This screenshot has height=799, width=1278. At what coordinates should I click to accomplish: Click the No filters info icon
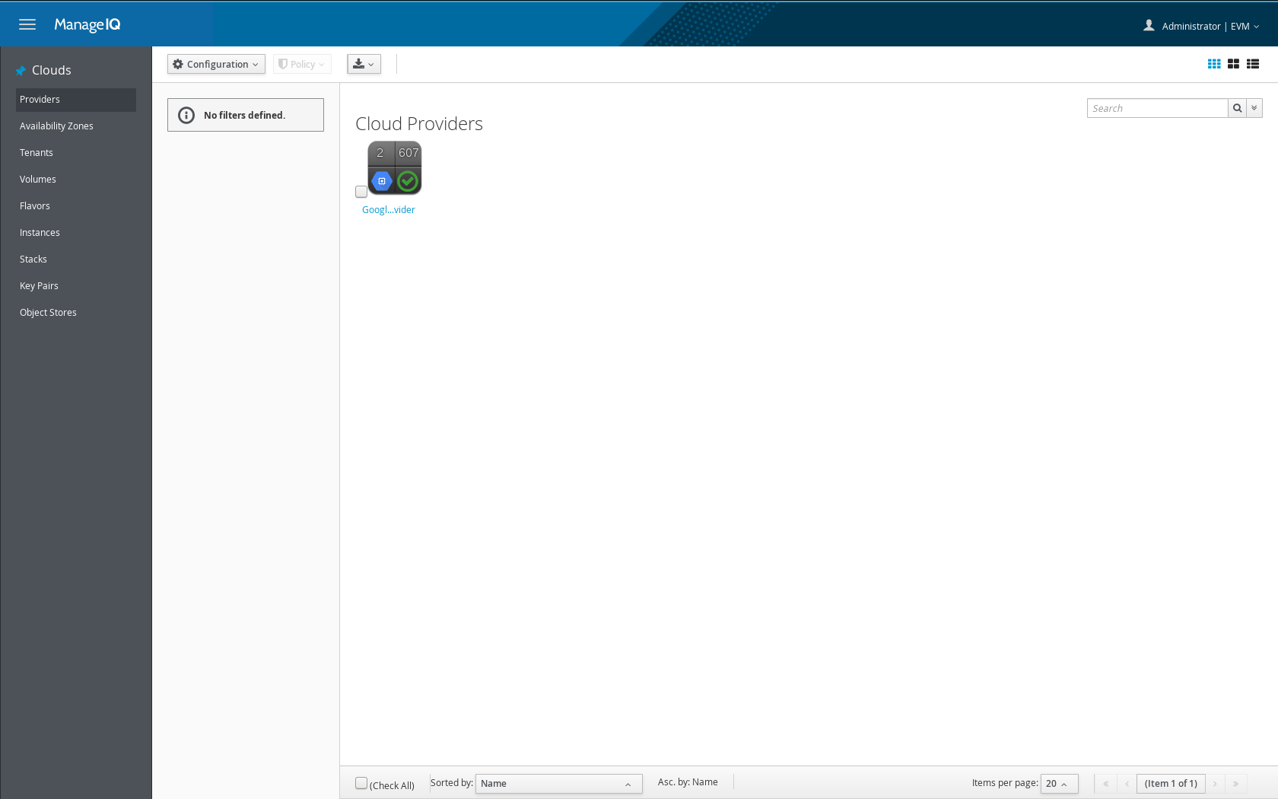pos(186,115)
